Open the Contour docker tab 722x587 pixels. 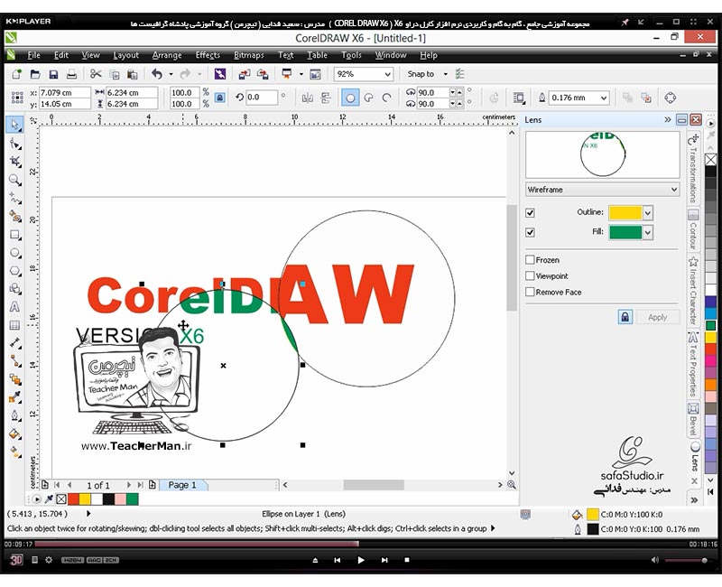693,229
